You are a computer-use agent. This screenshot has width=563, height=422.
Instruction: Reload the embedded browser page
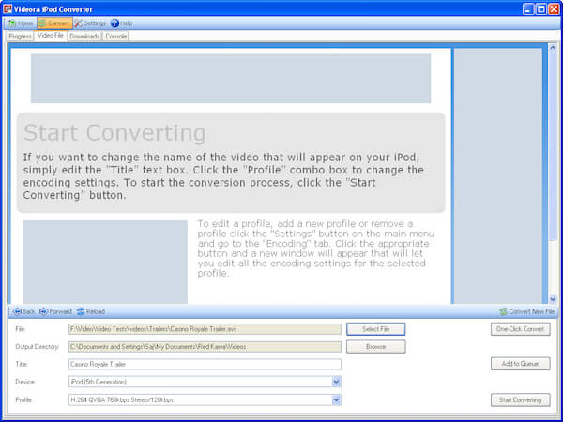pos(91,311)
